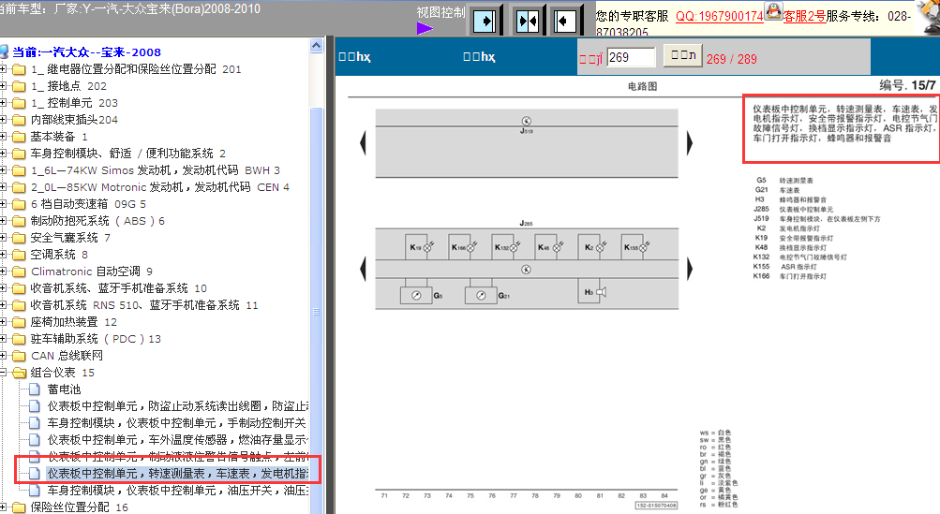The image size is (940, 514).
Task: Click the 编号. 15/7 diagram number
Action: point(907,85)
